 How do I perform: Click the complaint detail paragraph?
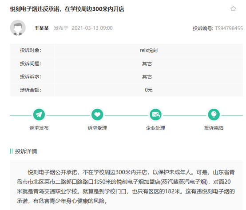pos(126,186)
